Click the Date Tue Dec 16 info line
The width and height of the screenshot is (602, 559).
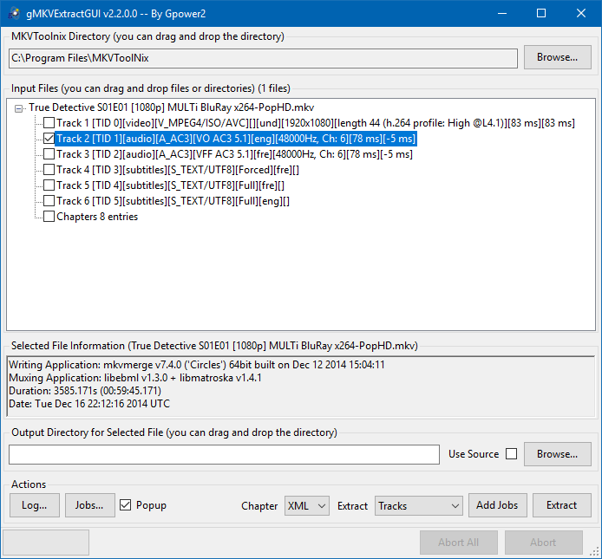[89, 404]
